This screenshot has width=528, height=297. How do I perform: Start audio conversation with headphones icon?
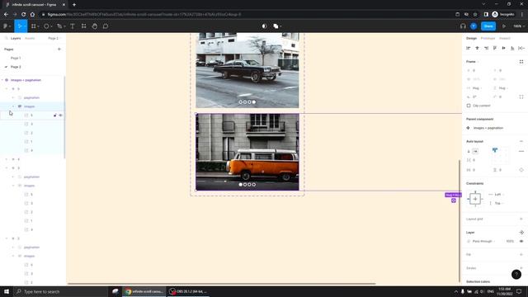point(463,26)
